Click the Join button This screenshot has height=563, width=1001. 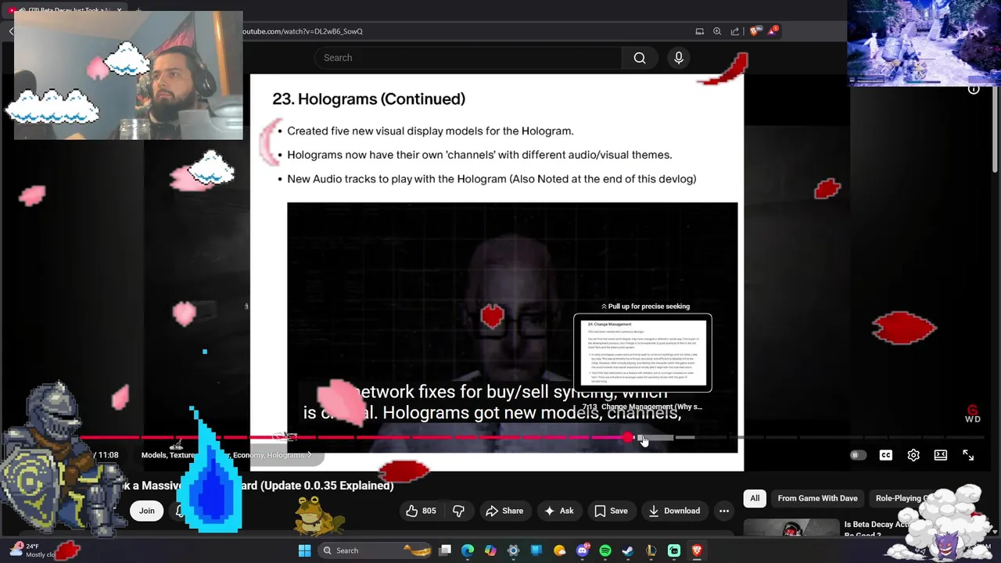147,511
